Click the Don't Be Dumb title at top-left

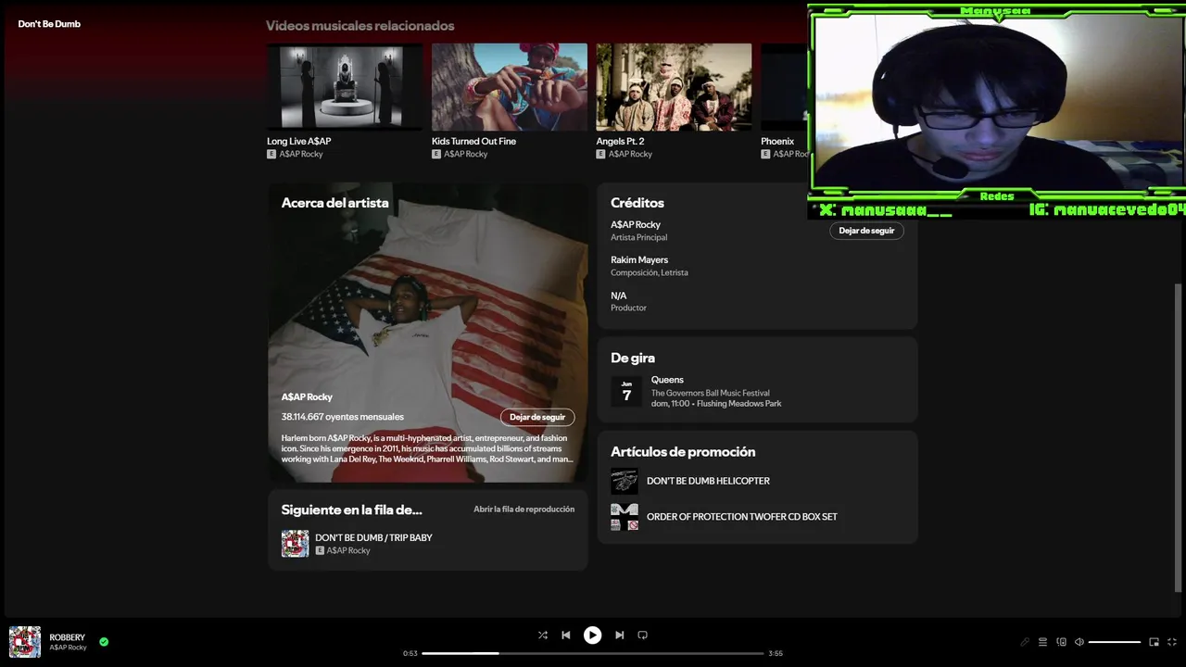pos(49,24)
